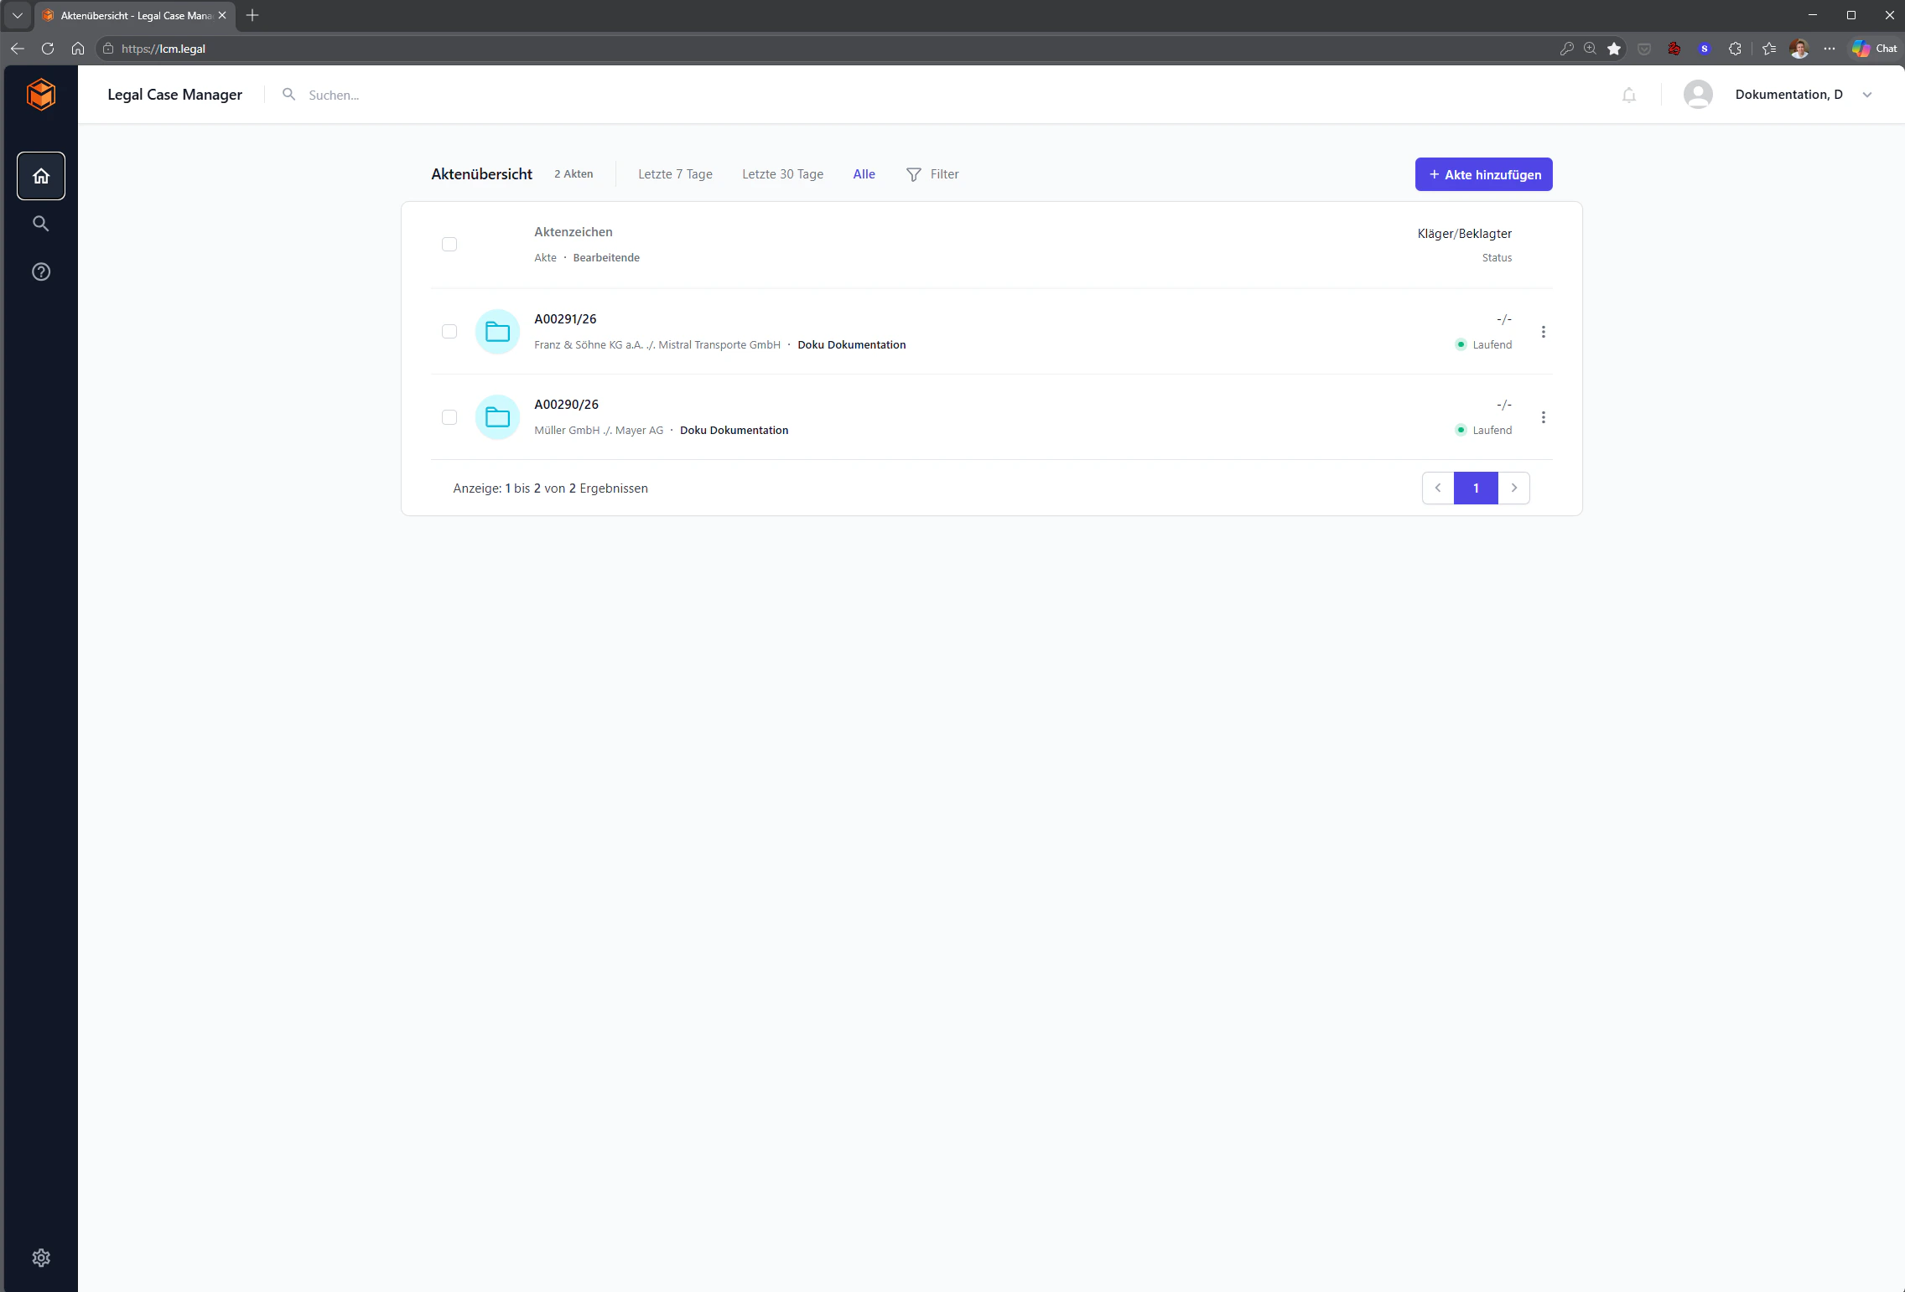The height and width of the screenshot is (1292, 1905).
Task: Click Akte hinzufügen button
Action: tap(1483, 174)
